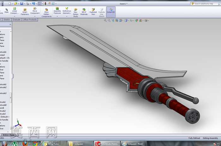This screenshot has width=221, height=146.
Task: Print the document using the Print icon
Action: click(x=28, y=4)
